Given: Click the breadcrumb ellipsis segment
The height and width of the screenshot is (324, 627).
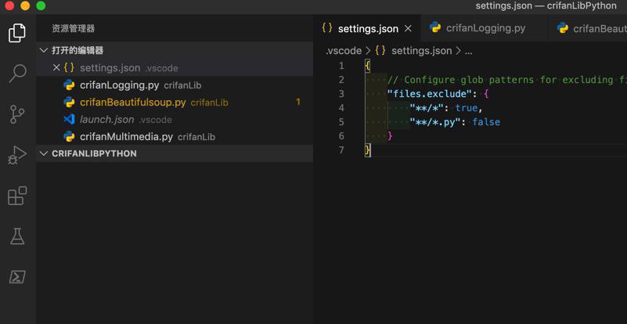Looking at the screenshot, I should 468,51.
